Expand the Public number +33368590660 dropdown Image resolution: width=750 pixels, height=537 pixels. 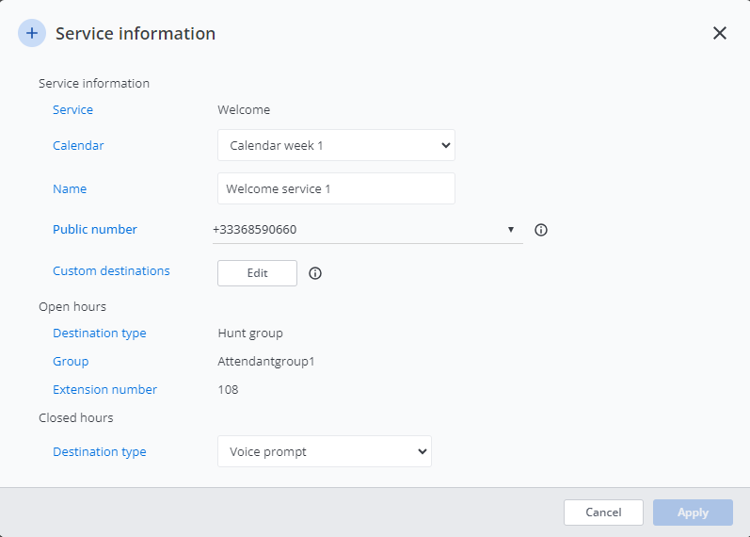367,229
